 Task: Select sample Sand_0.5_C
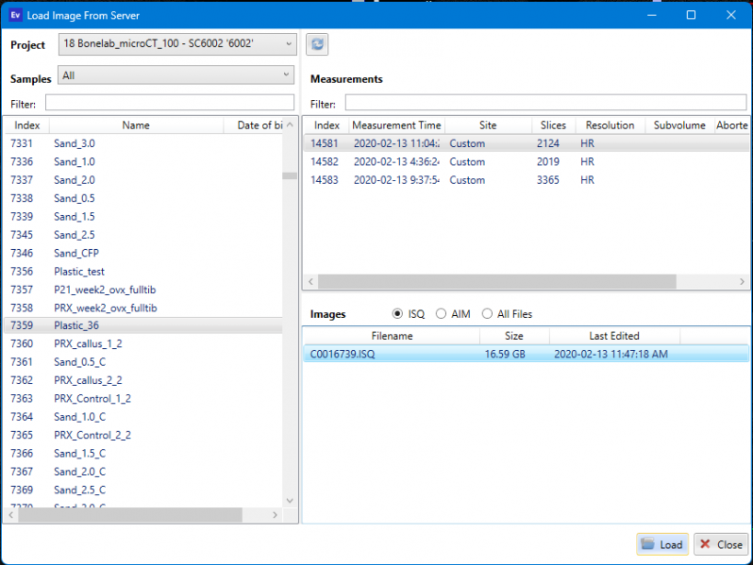tap(143, 362)
